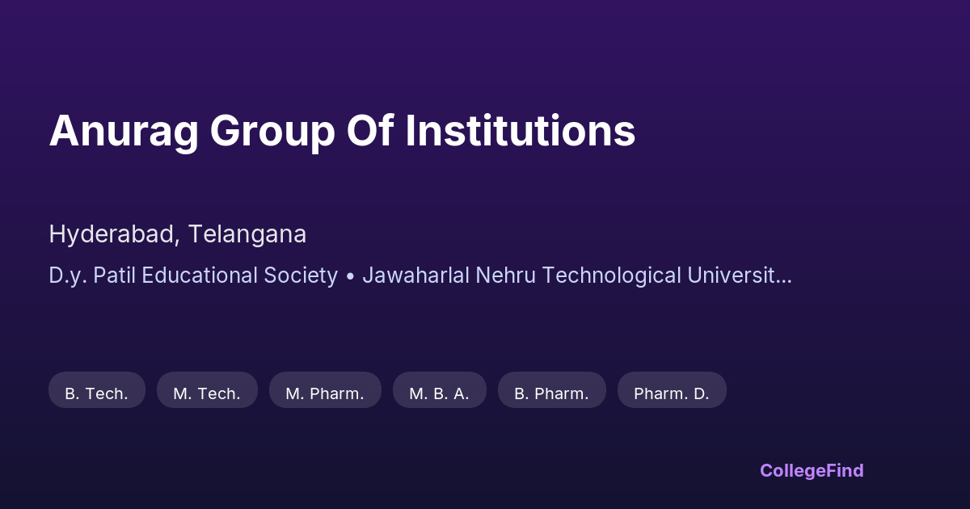Open the Pharm. D. course chip

672,393
